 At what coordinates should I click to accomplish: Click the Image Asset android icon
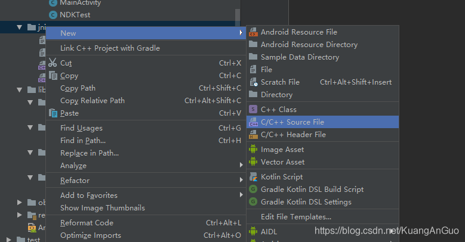(x=253, y=149)
